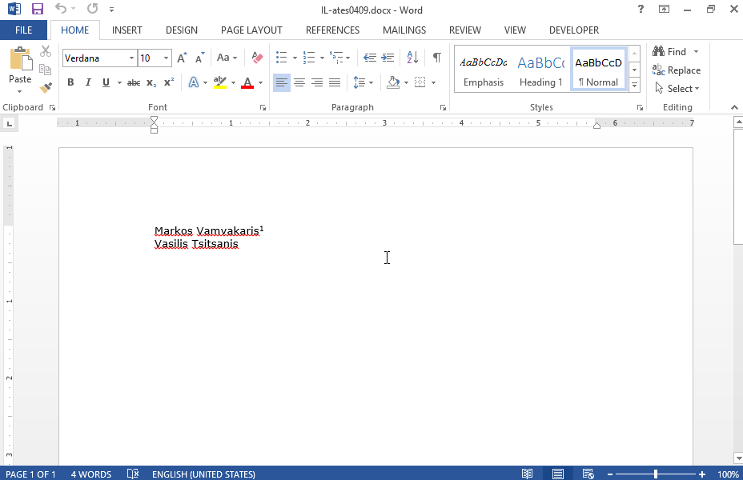Open the font size dropdown
This screenshot has height=480, width=743.
[166, 58]
